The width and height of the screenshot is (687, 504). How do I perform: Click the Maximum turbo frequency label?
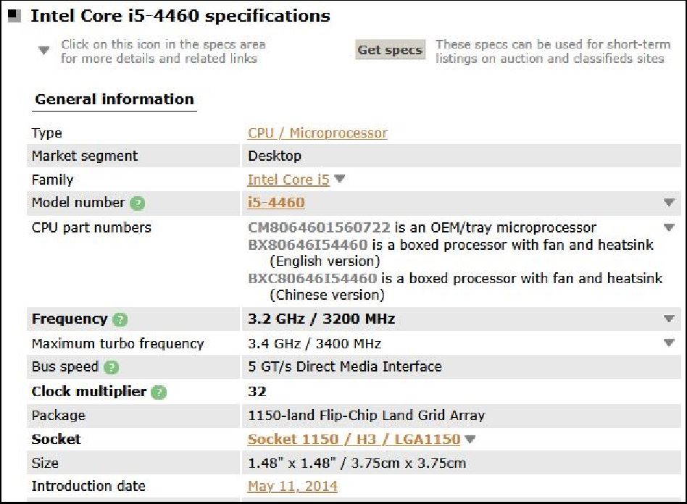tap(118, 344)
